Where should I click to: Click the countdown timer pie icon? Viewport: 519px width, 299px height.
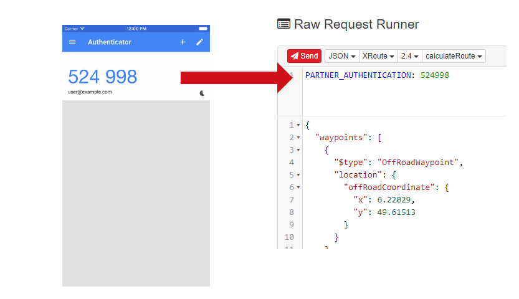point(202,93)
